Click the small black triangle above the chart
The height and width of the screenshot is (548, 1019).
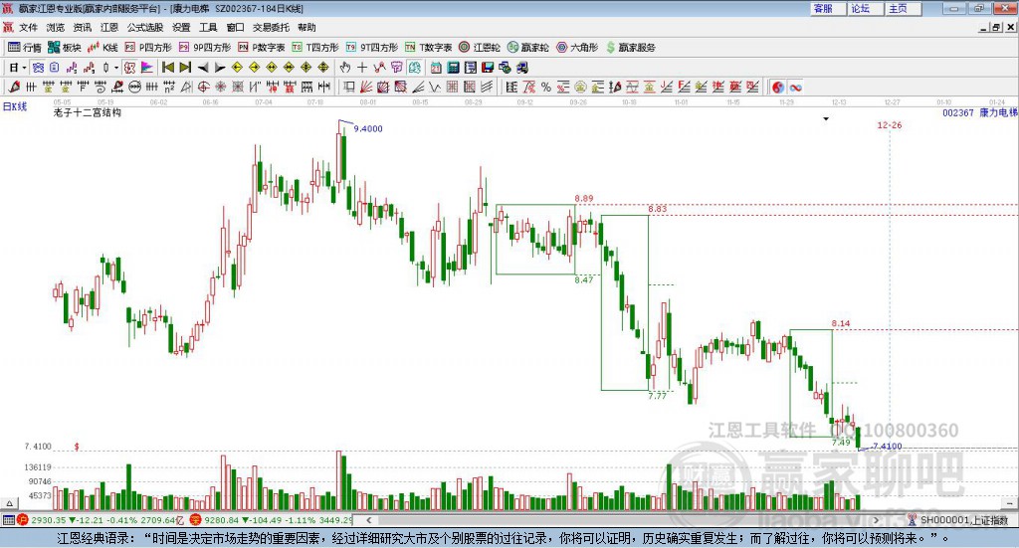click(x=826, y=118)
